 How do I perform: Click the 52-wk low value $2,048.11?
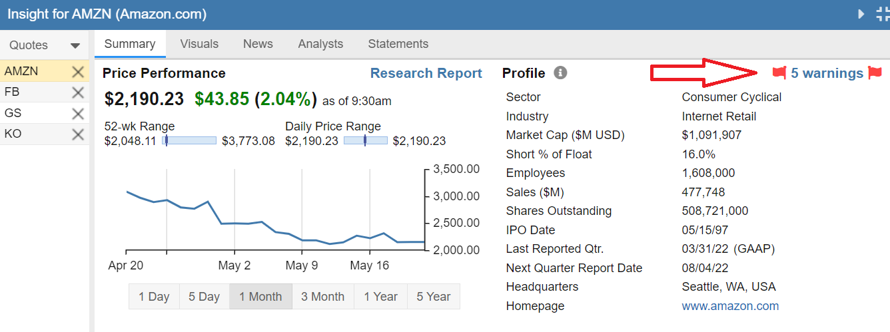click(x=131, y=141)
